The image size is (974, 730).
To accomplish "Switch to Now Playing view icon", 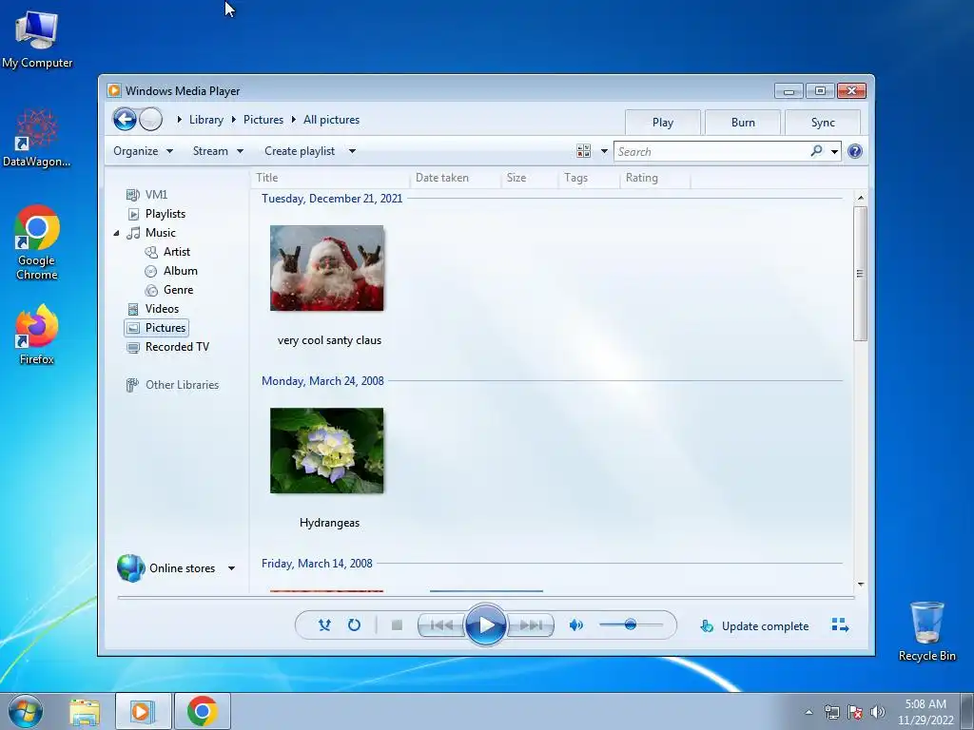I will pos(840,625).
